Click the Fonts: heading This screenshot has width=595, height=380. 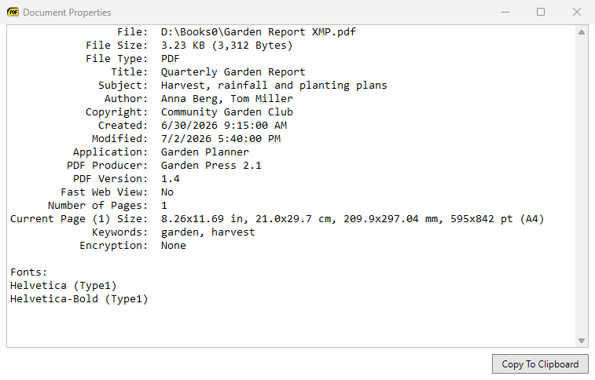click(29, 272)
